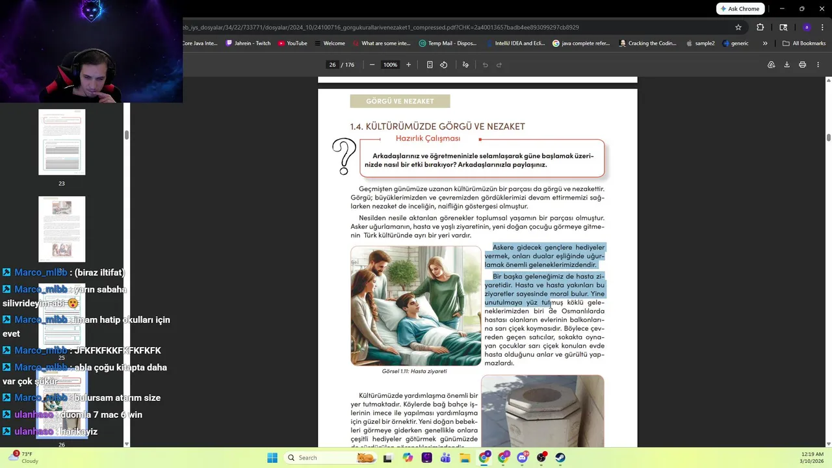Download the PDF file

pyautogui.click(x=786, y=64)
